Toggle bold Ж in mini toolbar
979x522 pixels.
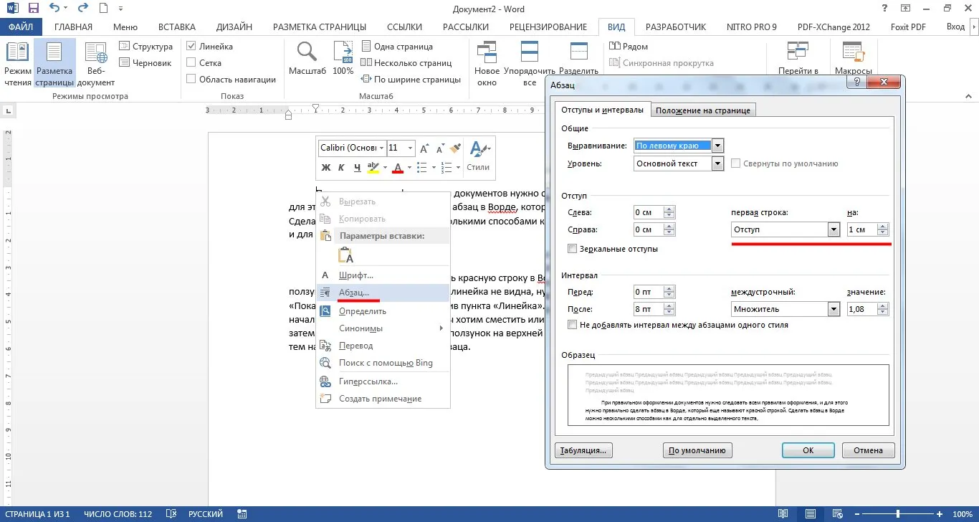pos(326,167)
